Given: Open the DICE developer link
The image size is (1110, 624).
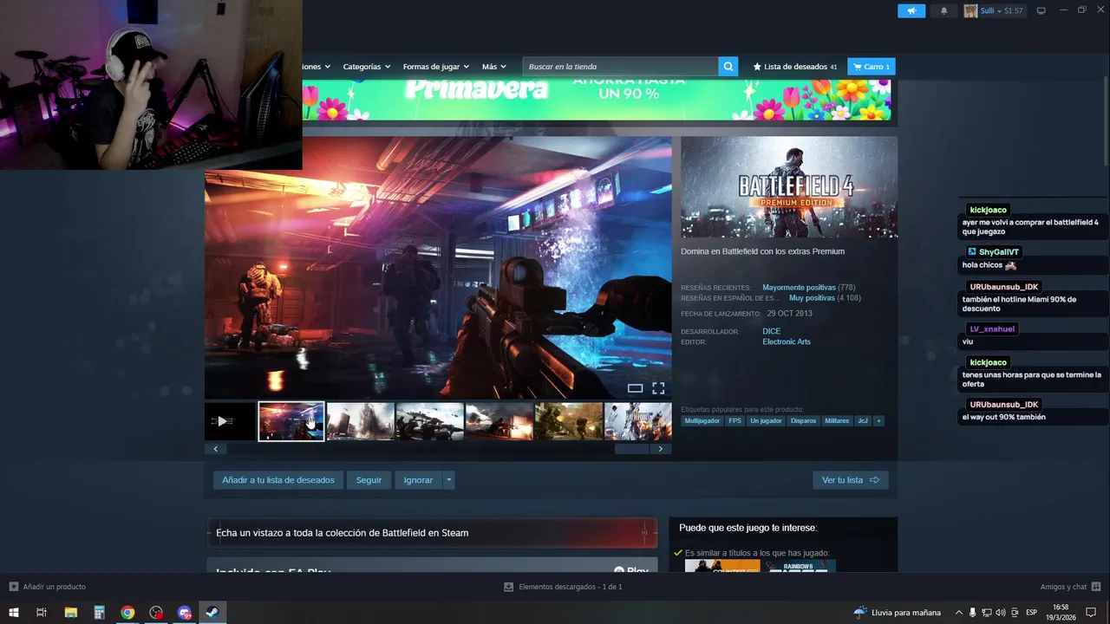Looking at the screenshot, I should [771, 331].
